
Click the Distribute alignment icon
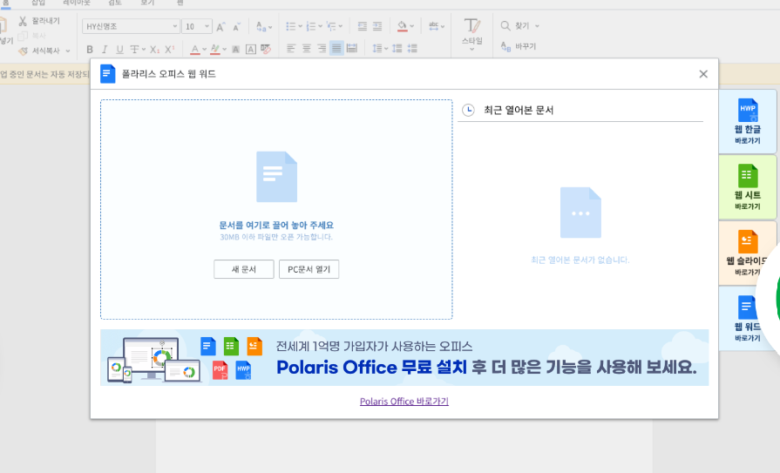coord(352,48)
